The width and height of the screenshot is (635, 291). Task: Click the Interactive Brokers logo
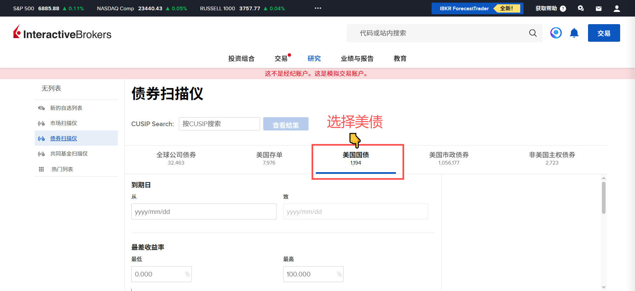pyautogui.click(x=62, y=33)
